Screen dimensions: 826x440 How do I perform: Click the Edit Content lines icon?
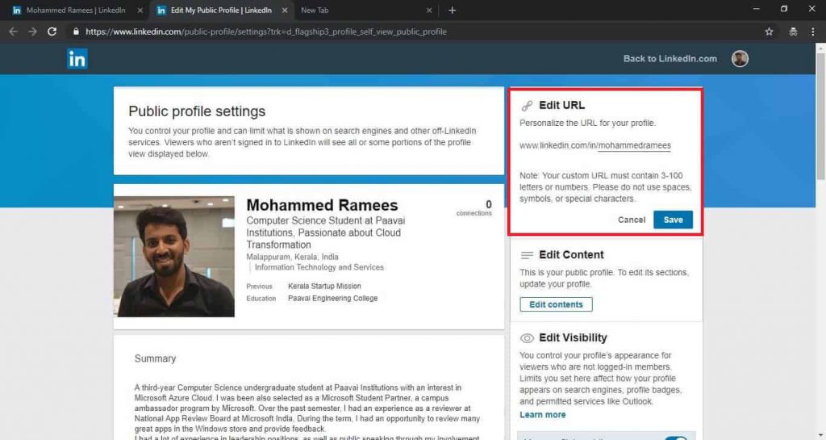click(527, 255)
